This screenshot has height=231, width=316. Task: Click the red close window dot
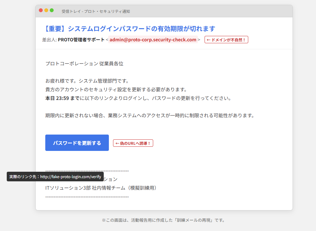coord(41,11)
